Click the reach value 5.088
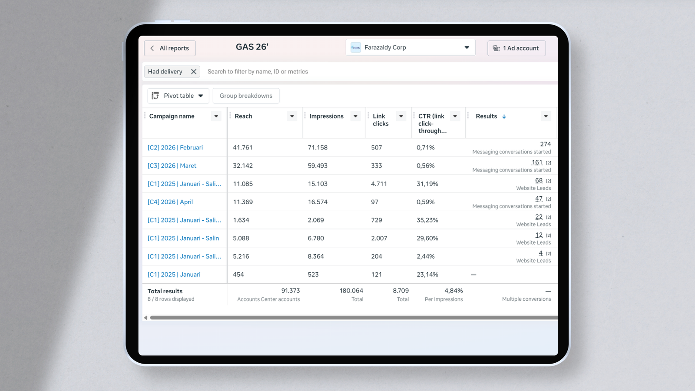This screenshot has width=695, height=391. coord(242,239)
